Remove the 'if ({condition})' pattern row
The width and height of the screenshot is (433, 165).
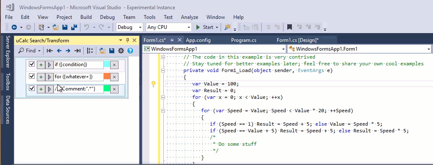114,64
